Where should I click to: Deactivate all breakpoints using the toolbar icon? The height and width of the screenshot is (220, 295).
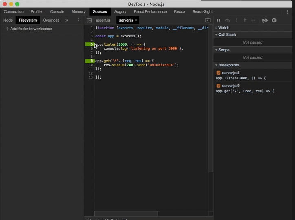click(265, 20)
